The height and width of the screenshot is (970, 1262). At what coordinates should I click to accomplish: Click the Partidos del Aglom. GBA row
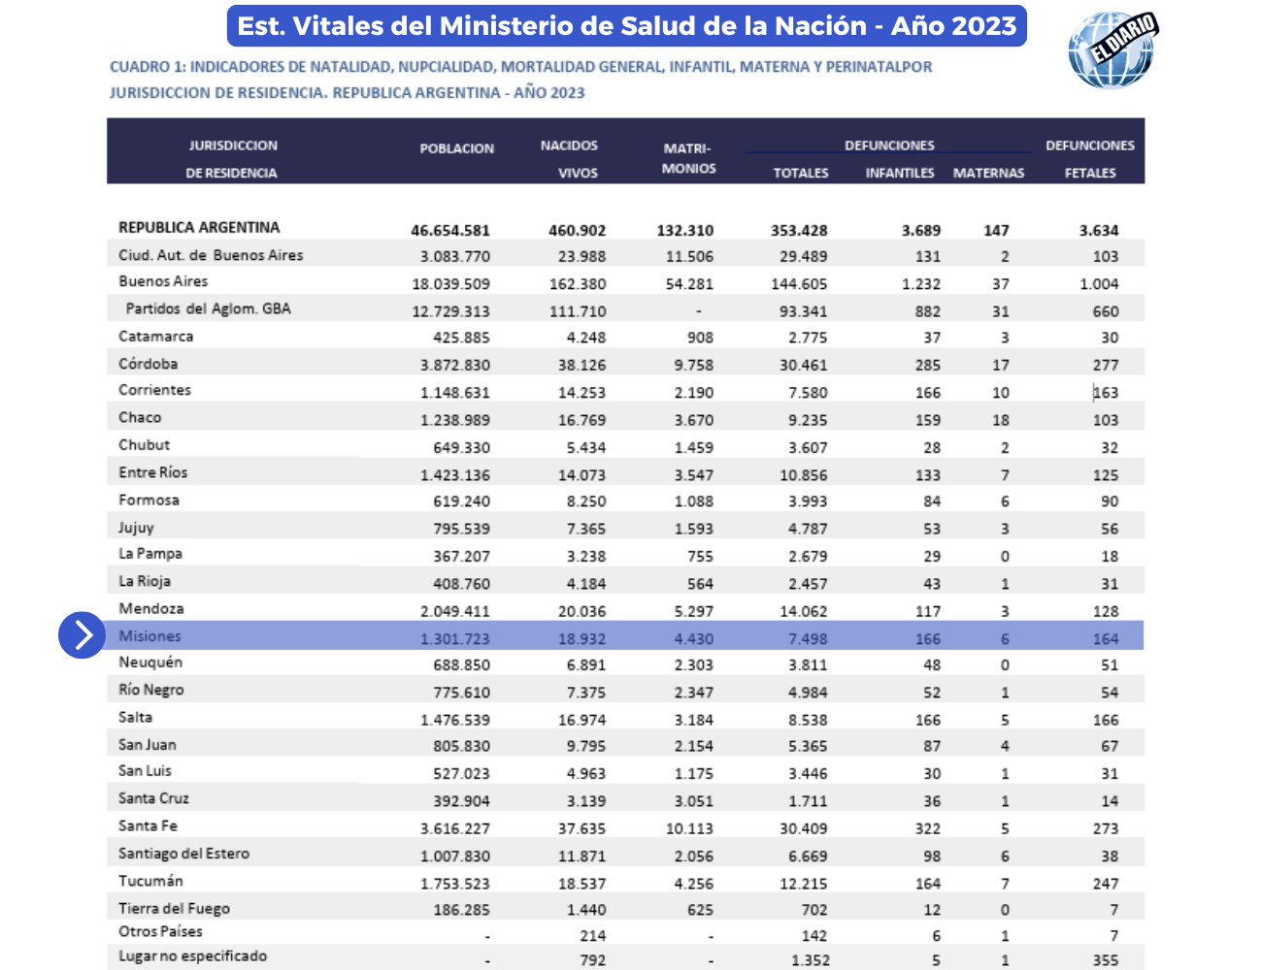pos(208,308)
